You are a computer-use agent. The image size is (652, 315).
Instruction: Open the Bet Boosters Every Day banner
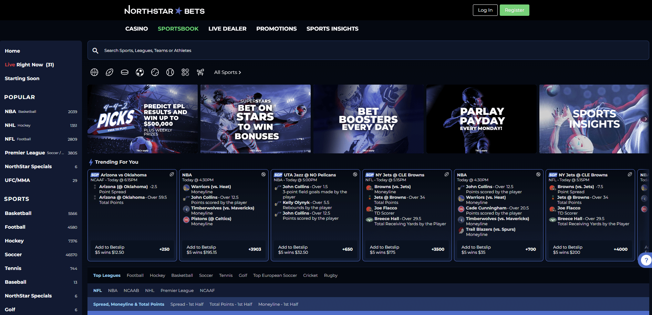[x=369, y=119]
